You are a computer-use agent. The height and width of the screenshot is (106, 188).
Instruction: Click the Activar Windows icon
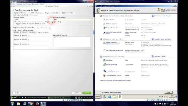tap(104, 20)
